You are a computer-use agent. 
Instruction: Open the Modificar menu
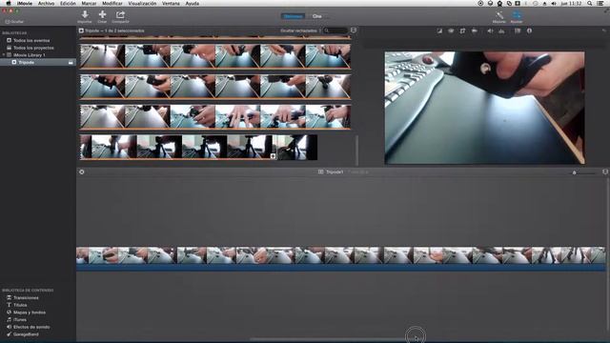click(112, 3)
